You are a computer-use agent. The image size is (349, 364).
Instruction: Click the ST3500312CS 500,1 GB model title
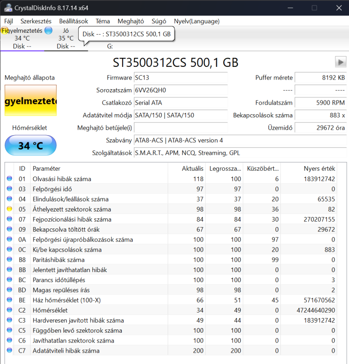click(x=175, y=62)
